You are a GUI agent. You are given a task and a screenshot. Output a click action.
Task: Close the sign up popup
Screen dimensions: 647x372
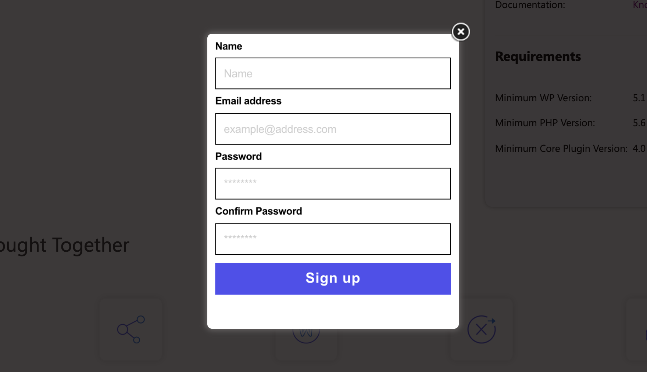click(x=461, y=32)
